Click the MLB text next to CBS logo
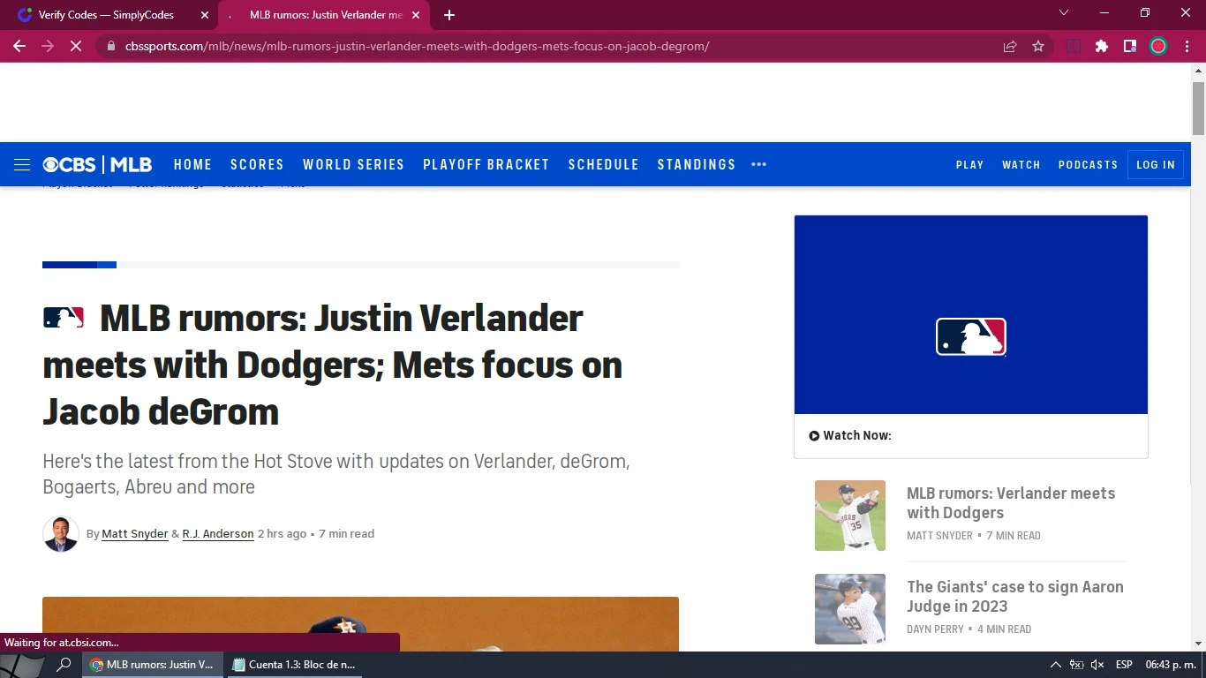1206x678 pixels. [132, 165]
